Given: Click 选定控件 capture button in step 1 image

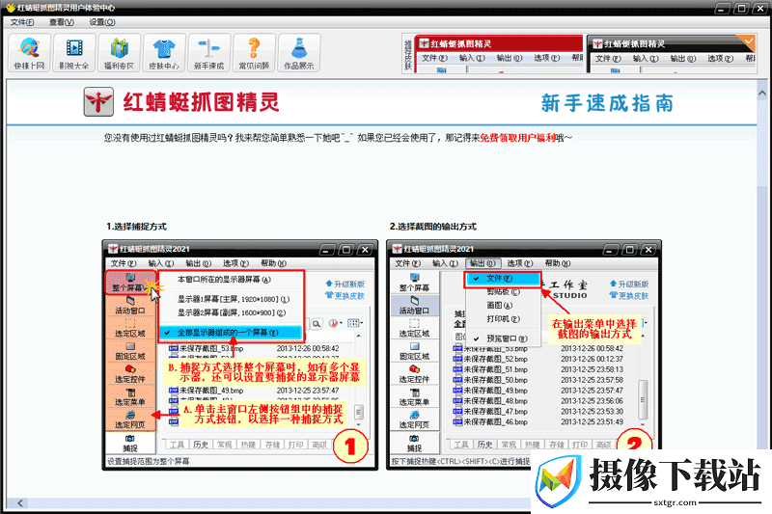Looking at the screenshot, I should tap(130, 374).
